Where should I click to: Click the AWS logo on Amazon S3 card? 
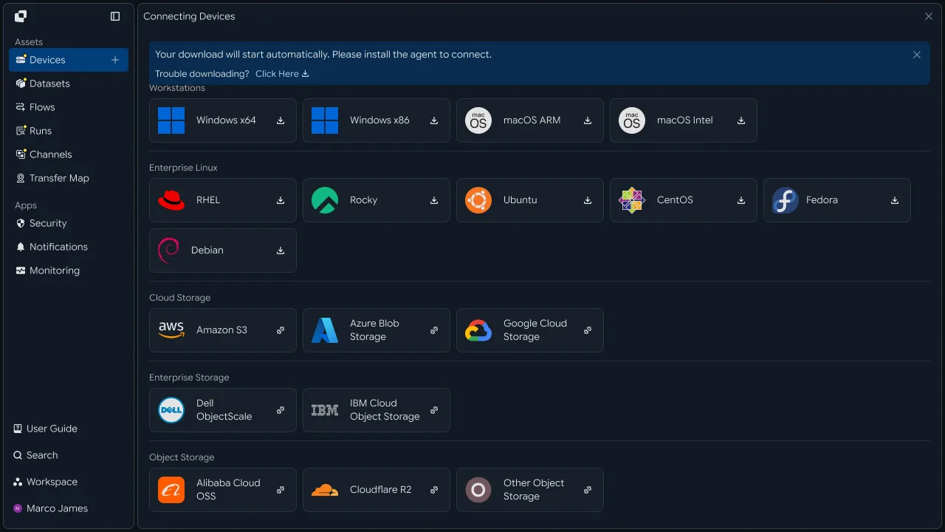click(171, 330)
